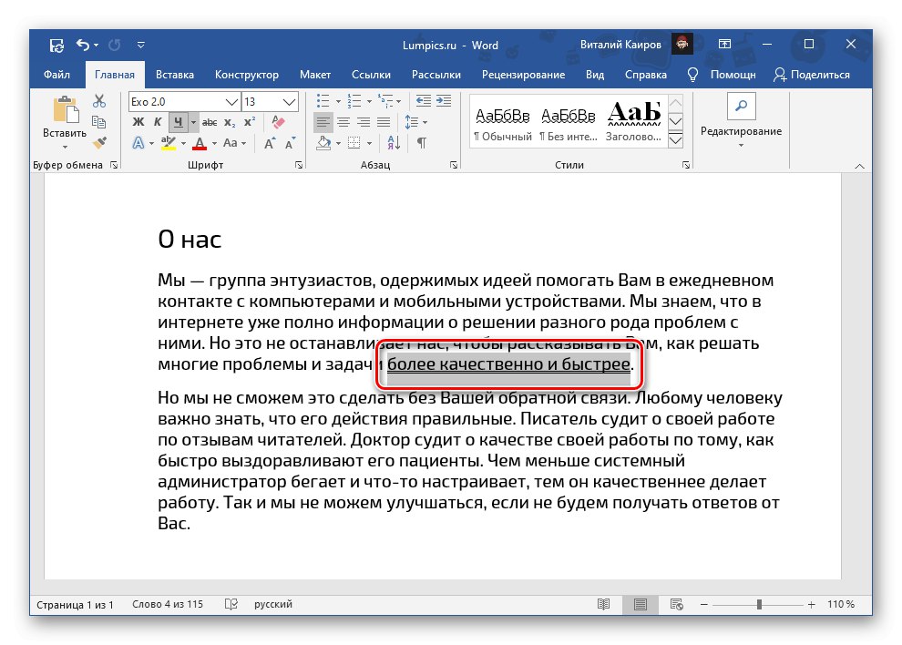Toggle underline formatting

click(179, 121)
